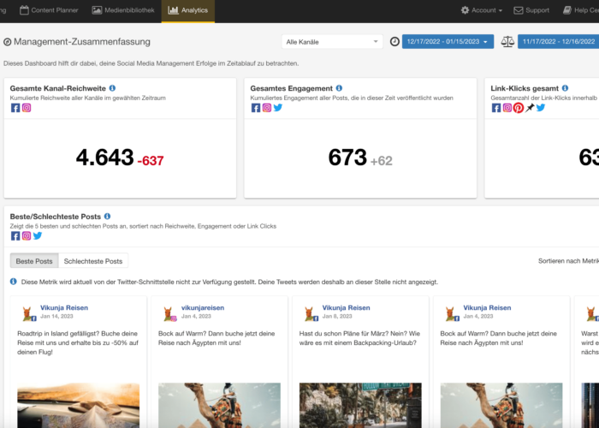599x428 pixels.
Task: Click Facebook icon under Beste/Schlechteste Posts
Action: [15, 235]
